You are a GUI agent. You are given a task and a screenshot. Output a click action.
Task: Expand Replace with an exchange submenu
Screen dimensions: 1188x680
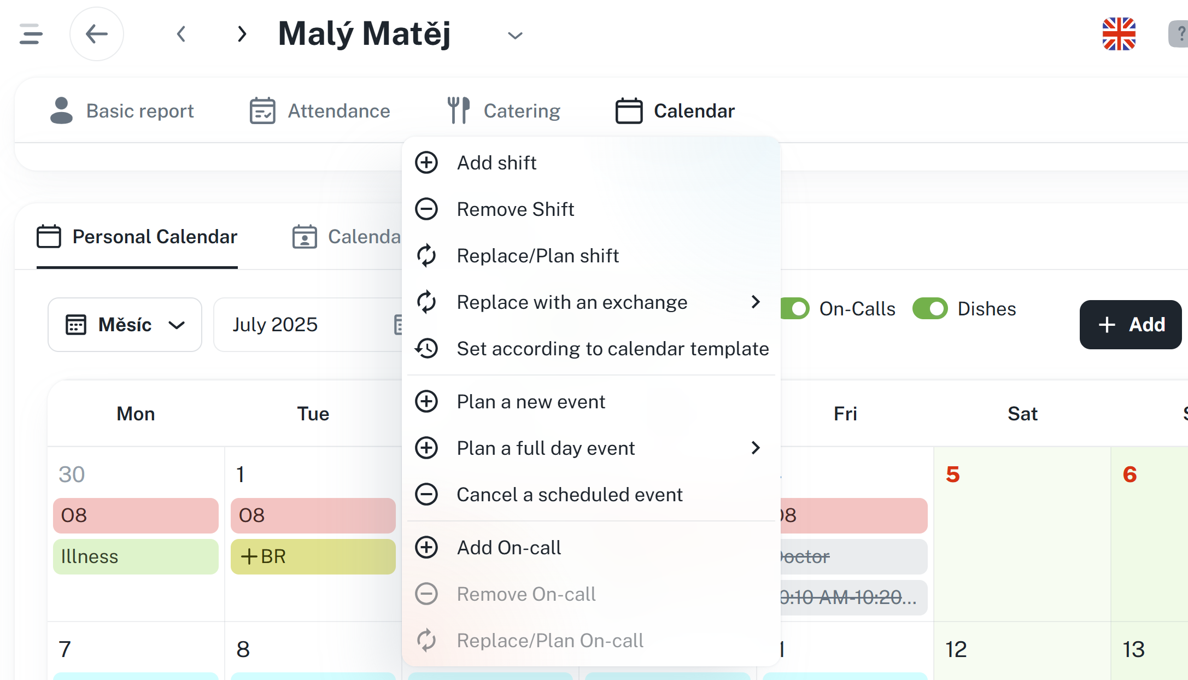pos(755,302)
